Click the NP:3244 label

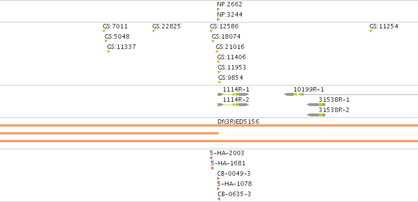[230, 15]
